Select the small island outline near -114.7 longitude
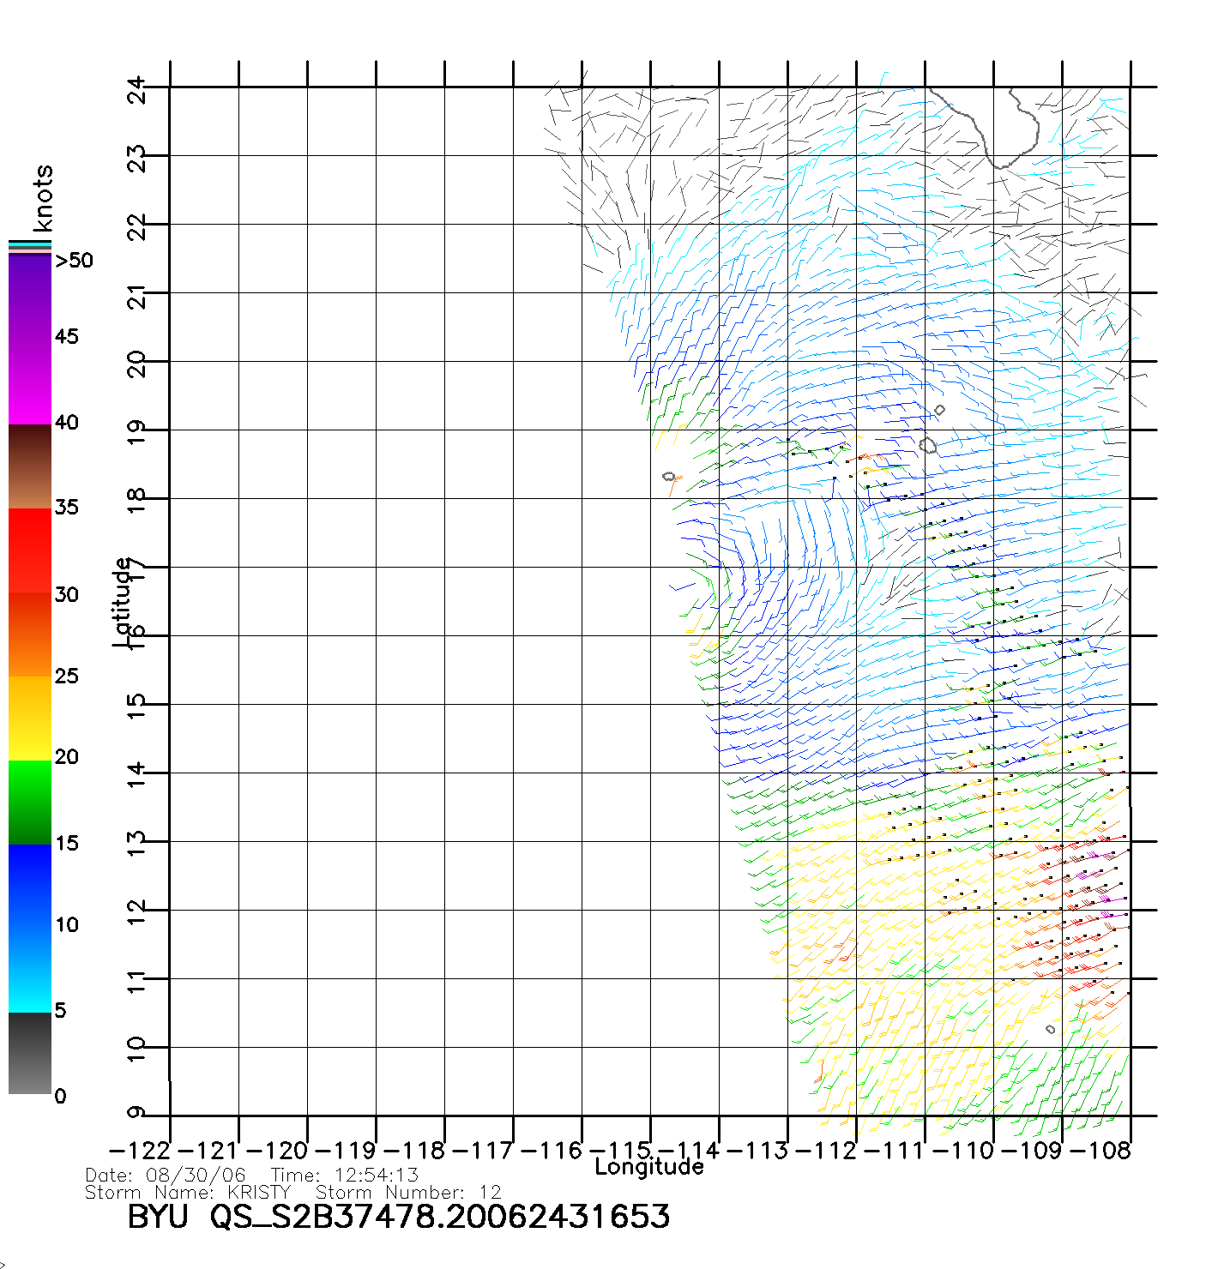This screenshot has width=1218, height=1269. (x=669, y=477)
